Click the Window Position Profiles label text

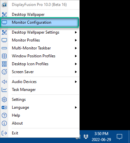pos(34,56)
